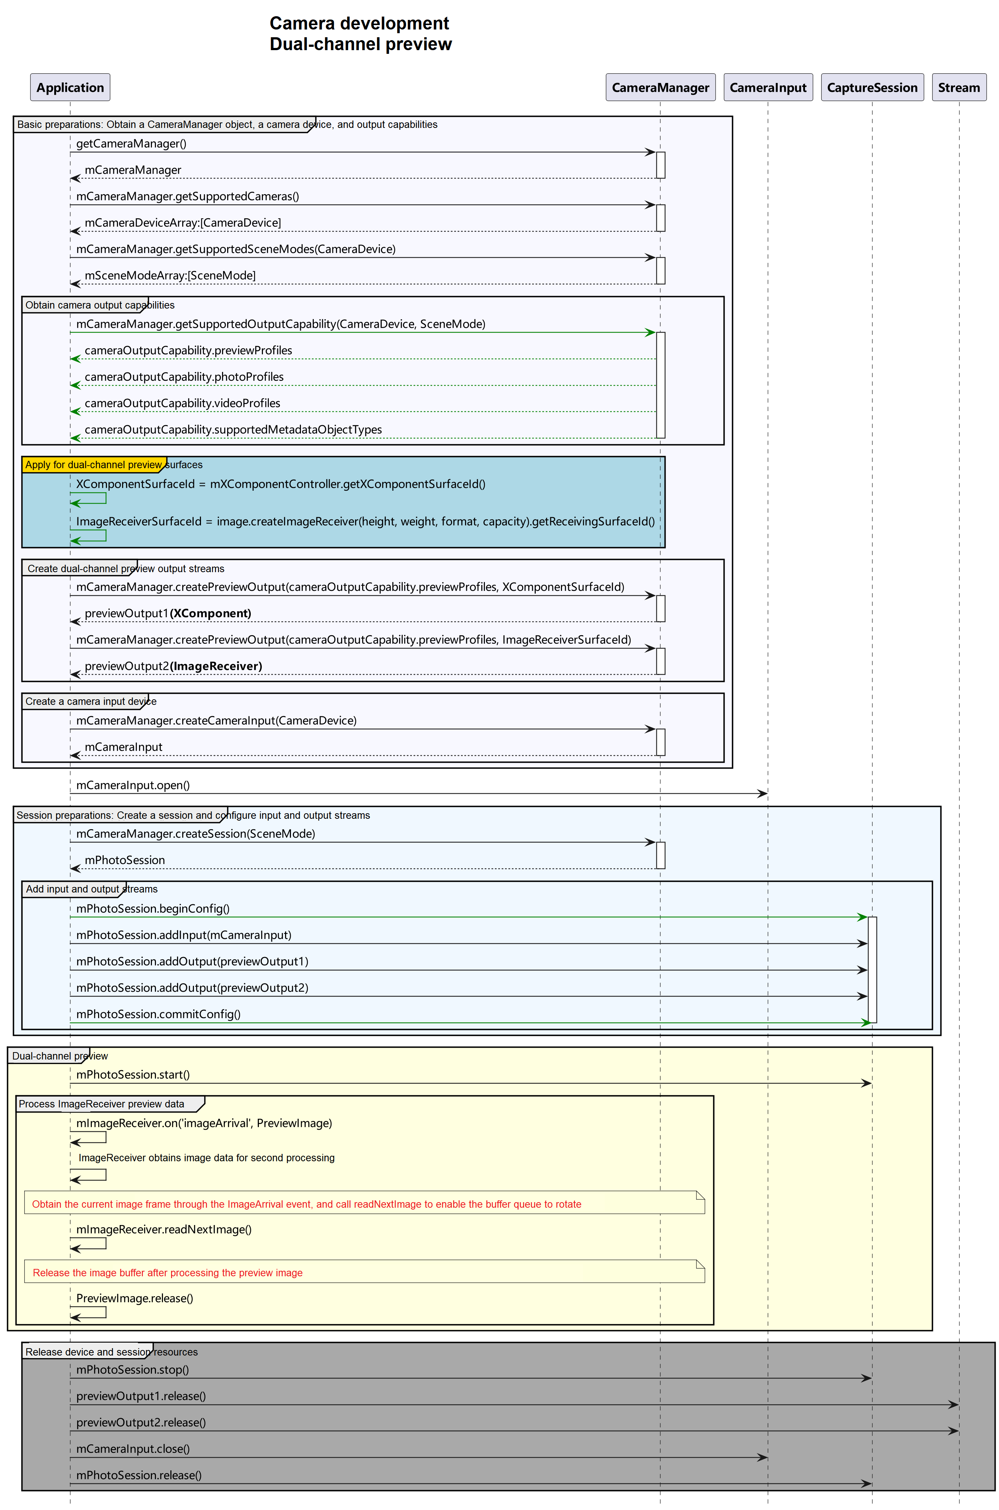Click the 'Dual-channel preview' group label
Image resolution: width=999 pixels, height=1510 pixels.
click(60, 1056)
